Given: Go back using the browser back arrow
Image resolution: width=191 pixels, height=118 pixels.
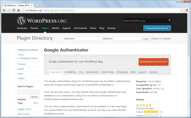Looking at the screenshot, I should [x=4, y=10].
